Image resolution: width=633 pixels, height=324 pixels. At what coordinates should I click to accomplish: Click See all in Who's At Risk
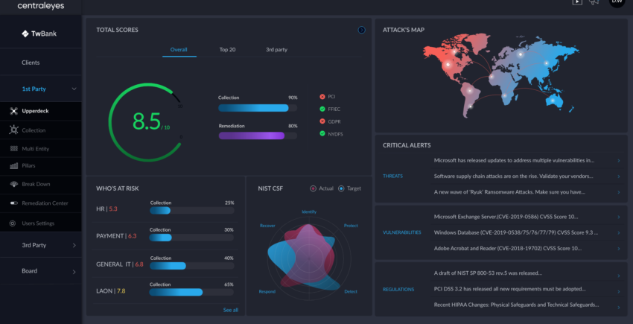pos(231,311)
